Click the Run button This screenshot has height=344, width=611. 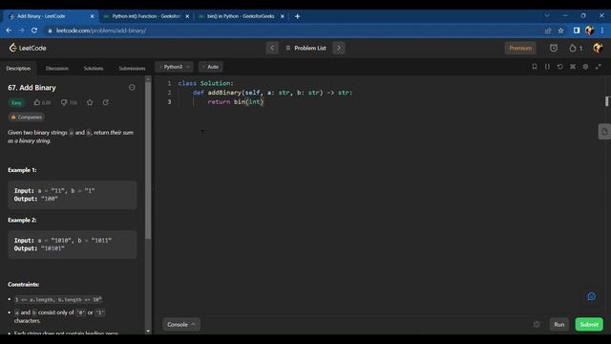point(559,325)
